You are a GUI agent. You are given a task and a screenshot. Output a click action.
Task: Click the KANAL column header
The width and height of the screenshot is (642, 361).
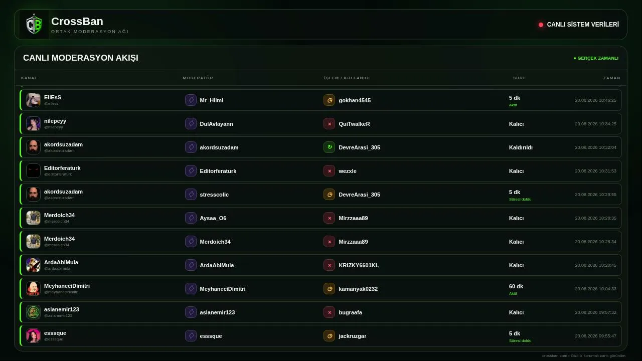29,78
